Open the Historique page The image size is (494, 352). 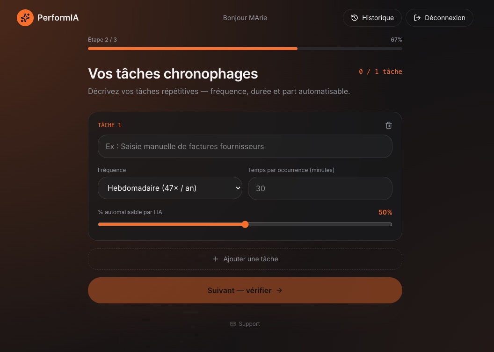click(x=372, y=18)
